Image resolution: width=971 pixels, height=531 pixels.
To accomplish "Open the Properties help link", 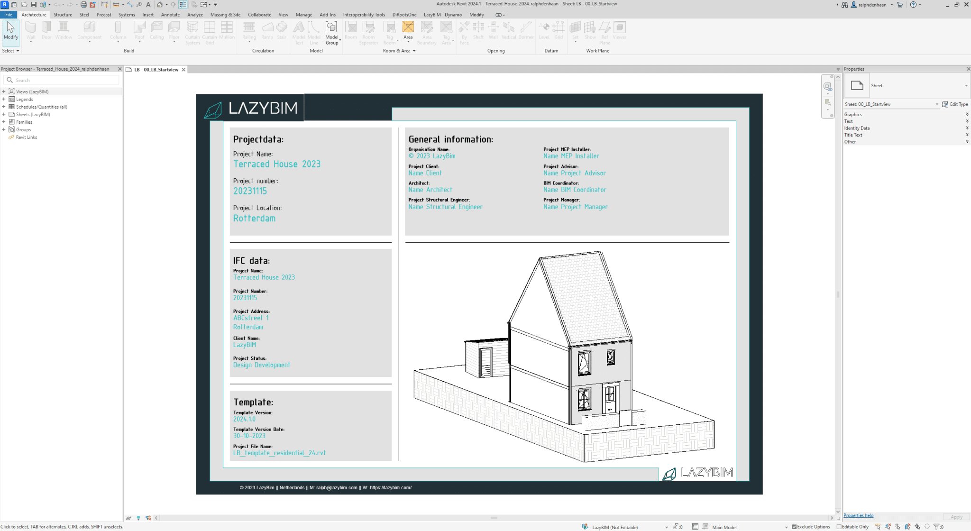I will pyautogui.click(x=858, y=515).
